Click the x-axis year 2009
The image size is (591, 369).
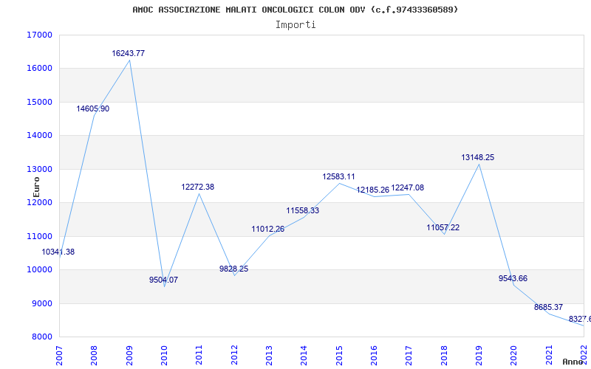click(x=129, y=355)
